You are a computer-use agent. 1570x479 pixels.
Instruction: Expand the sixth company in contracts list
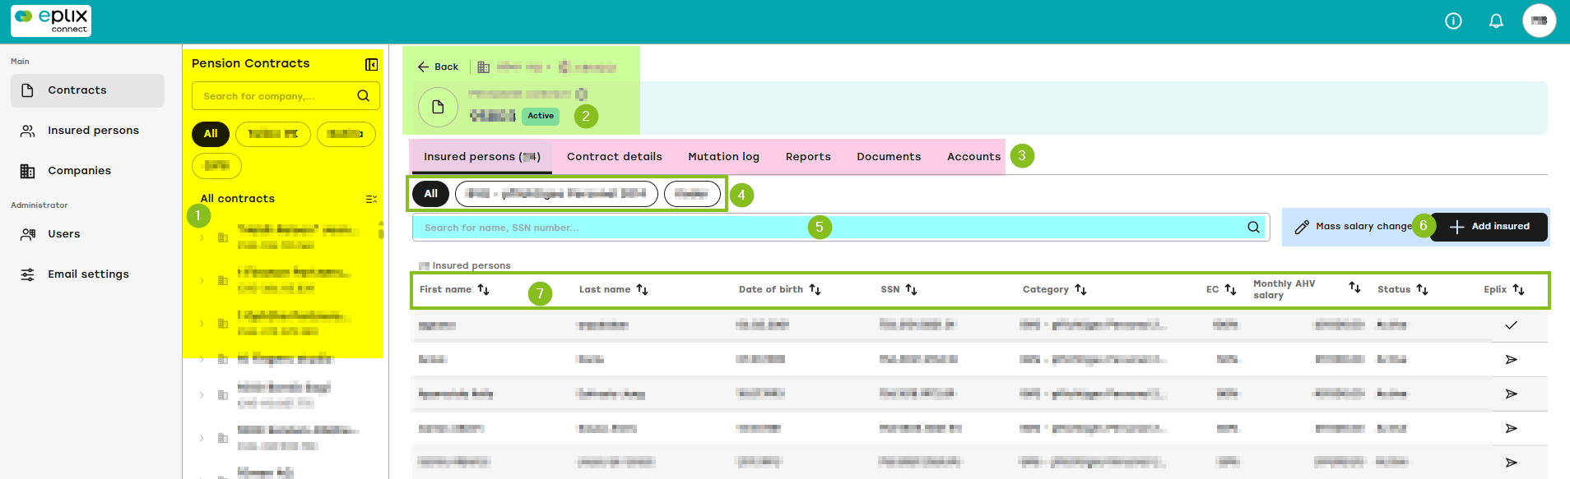tap(202, 438)
